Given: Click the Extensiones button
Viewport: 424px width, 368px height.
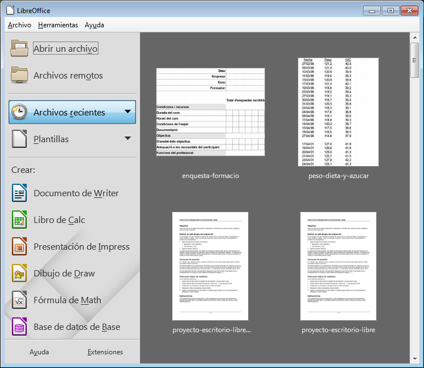Looking at the screenshot, I should (x=105, y=352).
